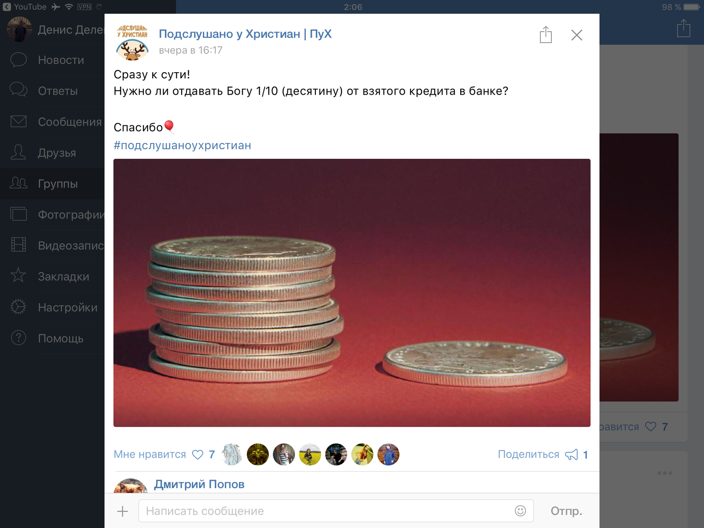Click the Написать сообщение input field
The height and width of the screenshot is (528, 704).
(x=336, y=511)
